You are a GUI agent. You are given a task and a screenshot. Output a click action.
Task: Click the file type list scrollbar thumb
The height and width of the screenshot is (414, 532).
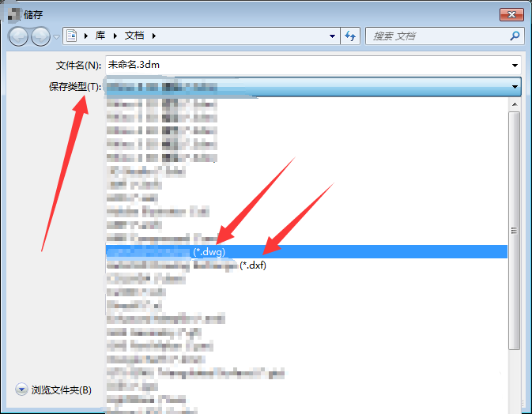coord(514,230)
